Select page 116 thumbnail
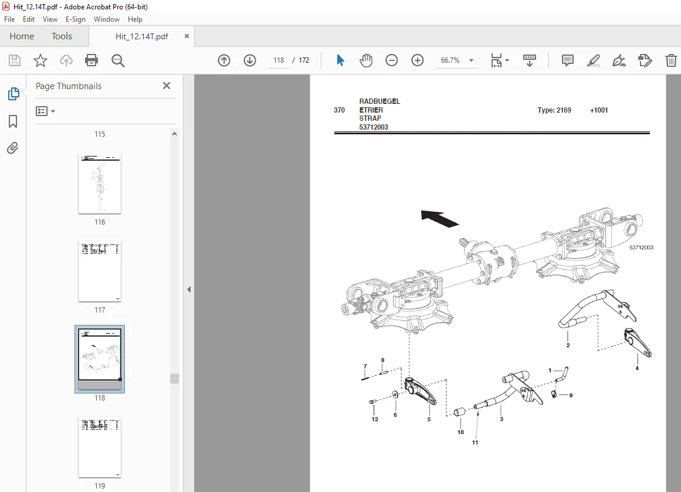 100,183
